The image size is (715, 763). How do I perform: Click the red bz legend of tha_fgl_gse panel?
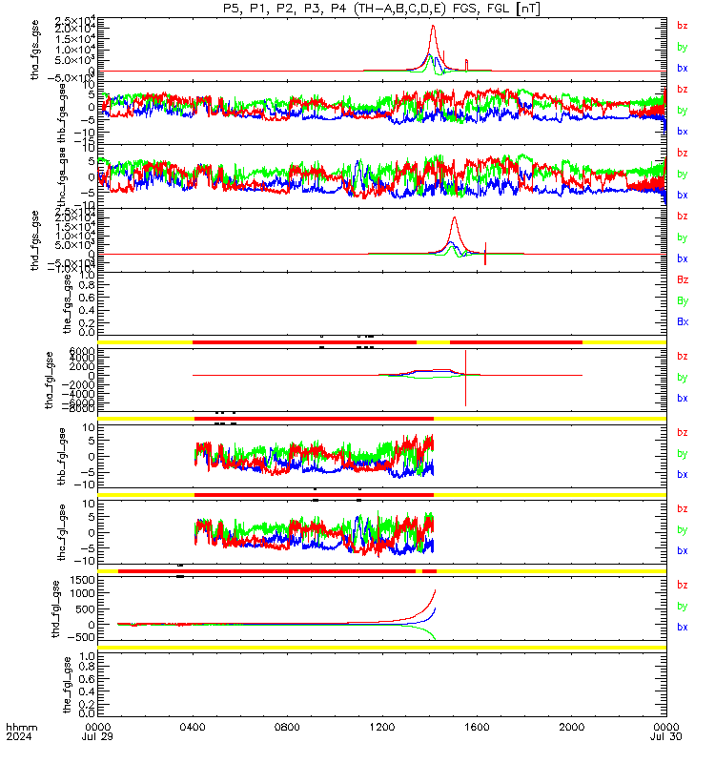(682, 357)
